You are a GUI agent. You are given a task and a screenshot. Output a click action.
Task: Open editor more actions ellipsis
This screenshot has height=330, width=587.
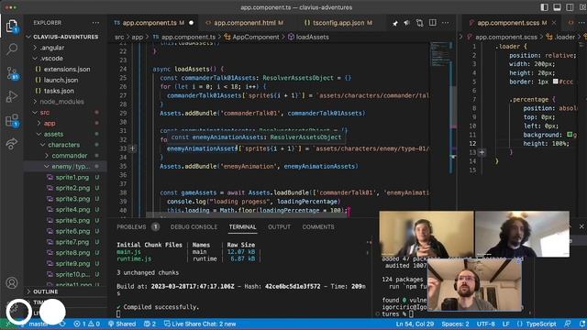click(x=445, y=23)
